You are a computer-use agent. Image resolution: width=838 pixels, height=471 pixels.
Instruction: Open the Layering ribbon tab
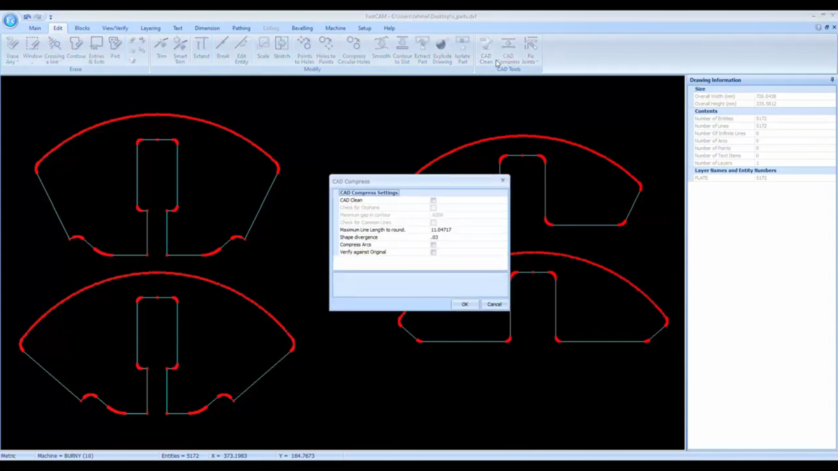click(x=150, y=29)
